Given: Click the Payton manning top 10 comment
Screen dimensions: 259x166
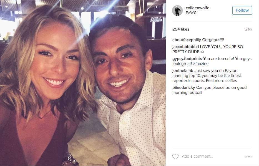Looking at the screenshot, I should [207, 76].
